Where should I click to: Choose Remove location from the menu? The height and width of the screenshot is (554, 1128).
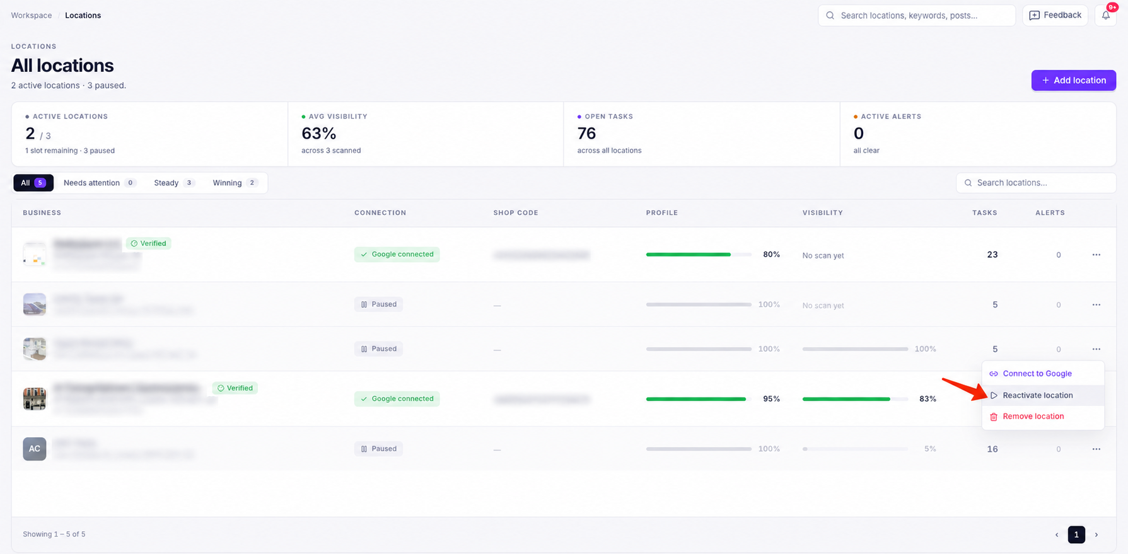click(x=1043, y=417)
